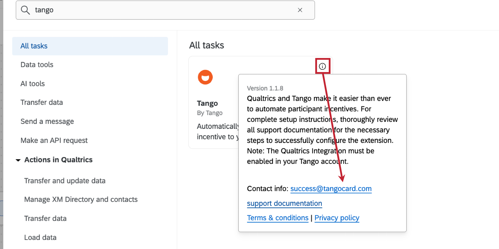
Task: Open the Privacy policy link
Action: coord(337,218)
